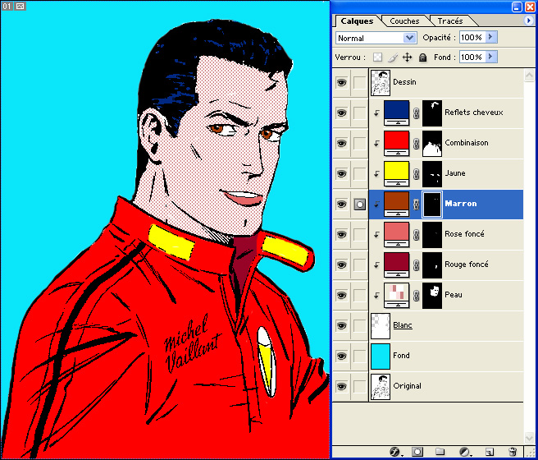Hide the Dessin layer with its eye icon
The image size is (538, 460).
tap(341, 82)
